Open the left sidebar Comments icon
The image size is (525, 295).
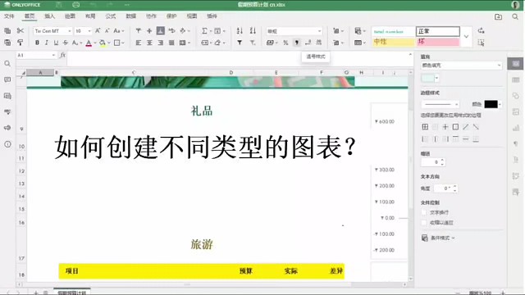coord(7,79)
